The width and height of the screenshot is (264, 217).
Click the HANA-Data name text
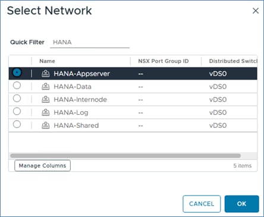pos(73,87)
